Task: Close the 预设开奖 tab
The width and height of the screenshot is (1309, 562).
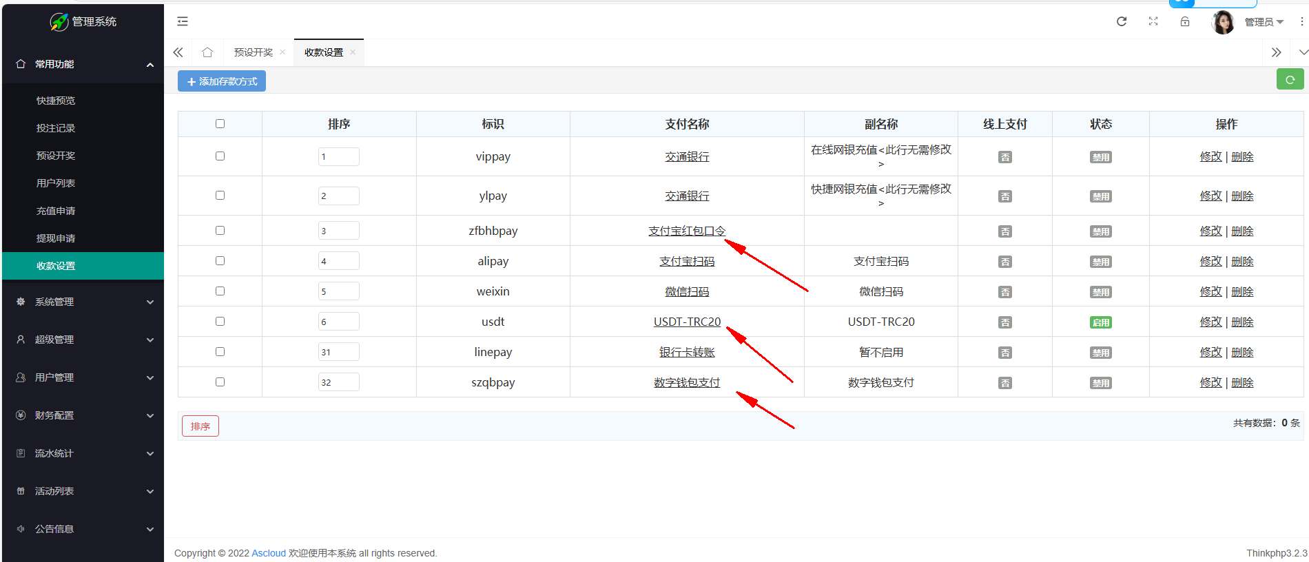Action: point(282,52)
